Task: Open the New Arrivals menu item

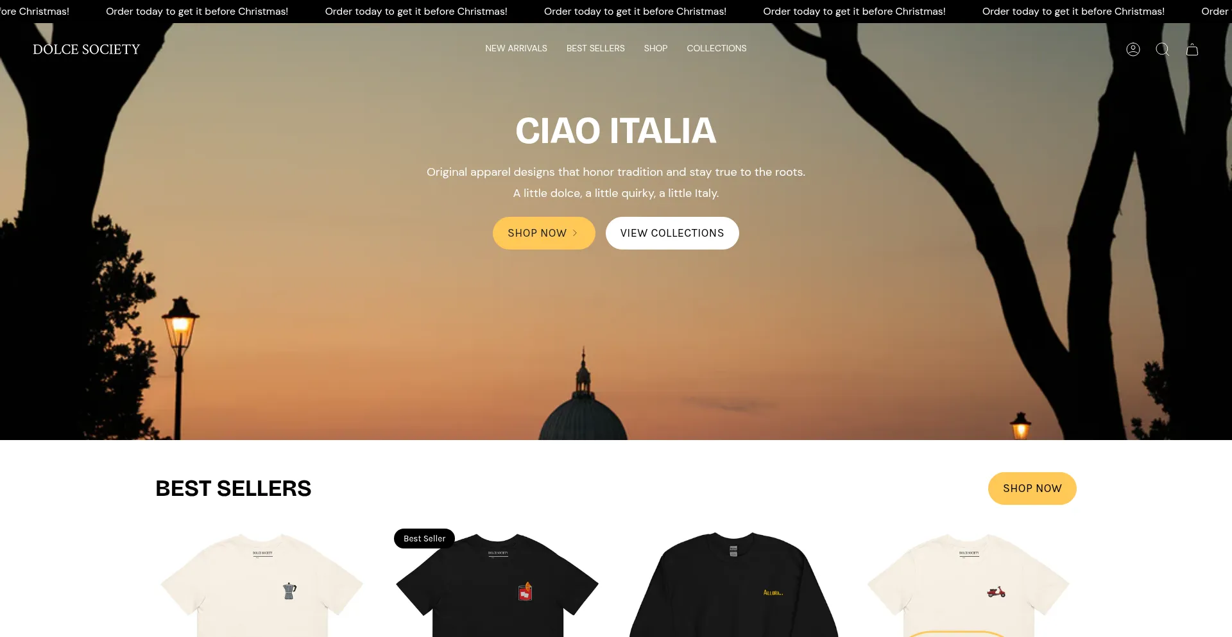Action: (516, 48)
